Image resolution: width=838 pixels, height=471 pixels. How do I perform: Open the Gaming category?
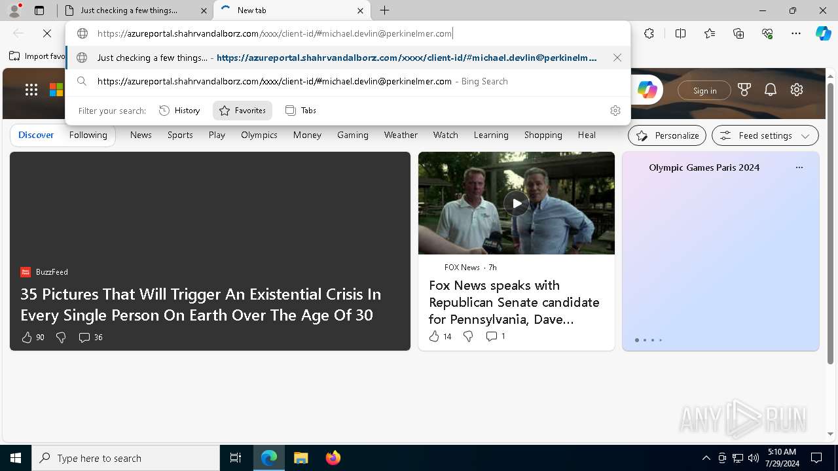pyautogui.click(x=353, y=135)
